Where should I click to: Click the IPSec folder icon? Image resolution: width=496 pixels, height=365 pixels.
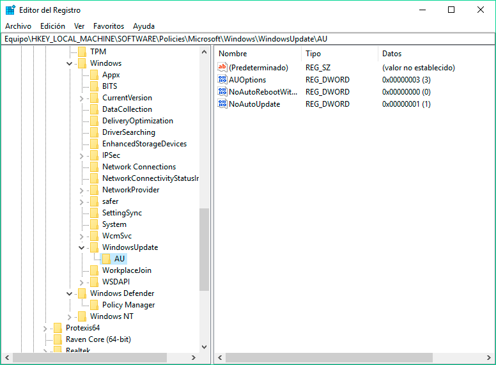coord(94,155)
